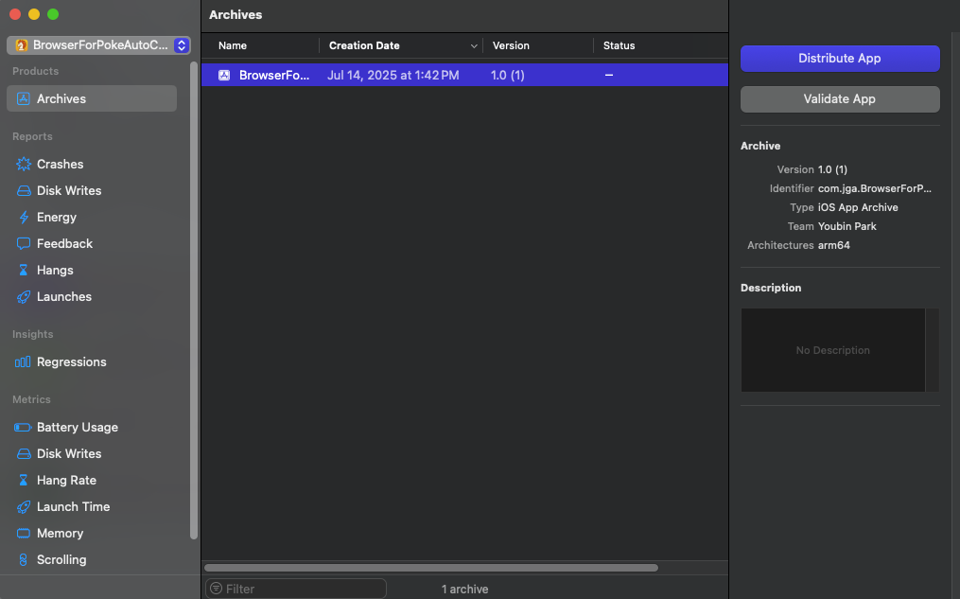The width and height of the screenshot is (960, 599).
Task: Click the yellow minimize window button
Action: 34,14
